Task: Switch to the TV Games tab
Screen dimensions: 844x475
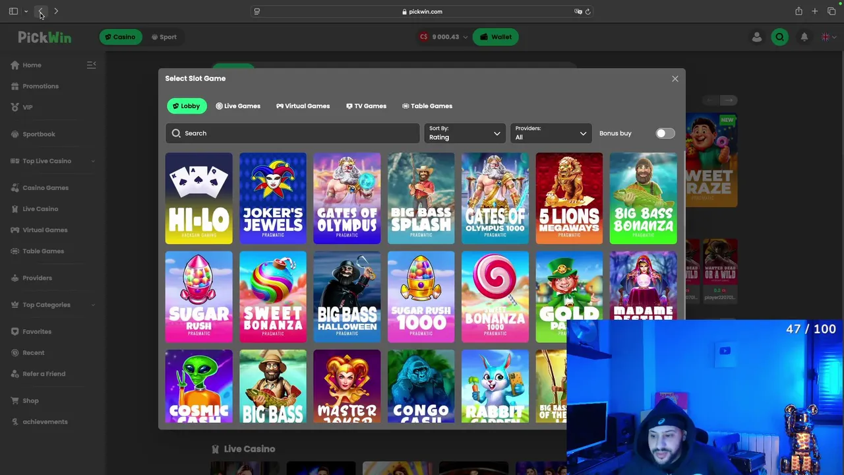Action: (366, 106)
